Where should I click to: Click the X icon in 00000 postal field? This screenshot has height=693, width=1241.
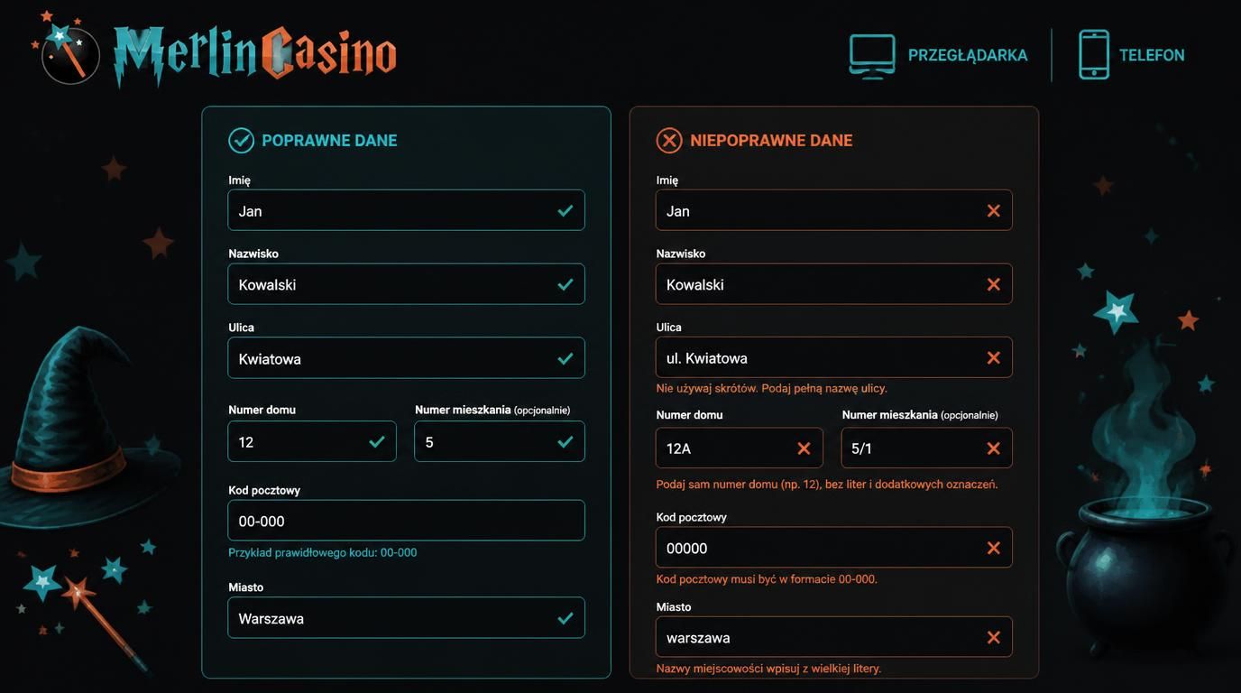[994, 548]
